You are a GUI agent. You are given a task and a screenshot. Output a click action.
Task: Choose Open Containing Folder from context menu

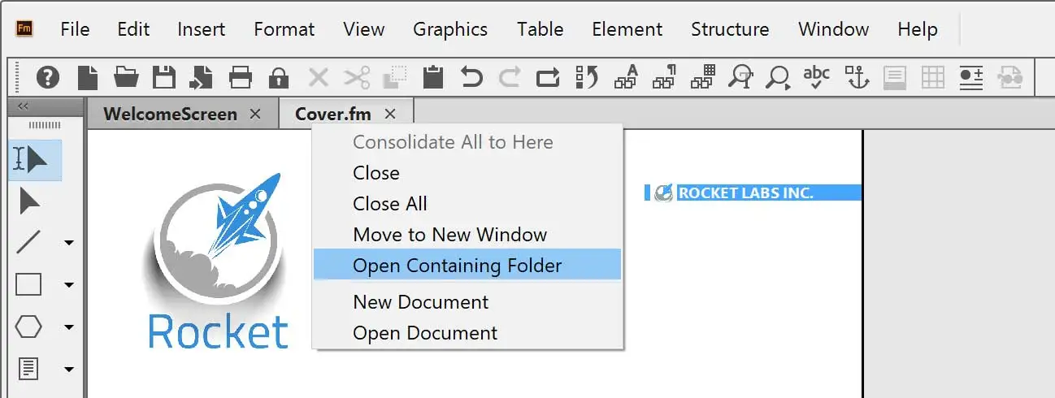pos(457,266)
